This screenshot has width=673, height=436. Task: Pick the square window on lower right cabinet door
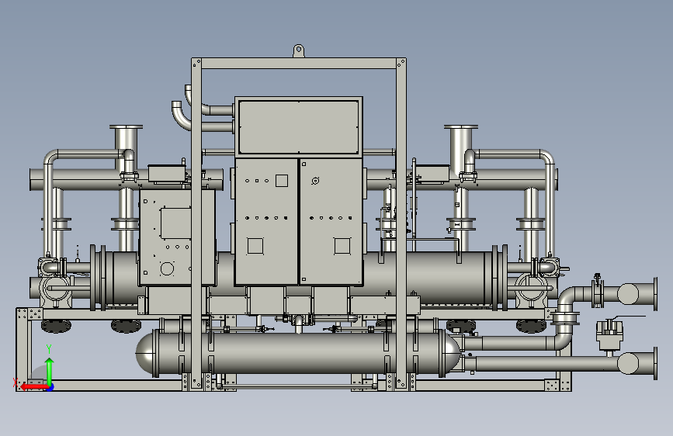[342, 246]
